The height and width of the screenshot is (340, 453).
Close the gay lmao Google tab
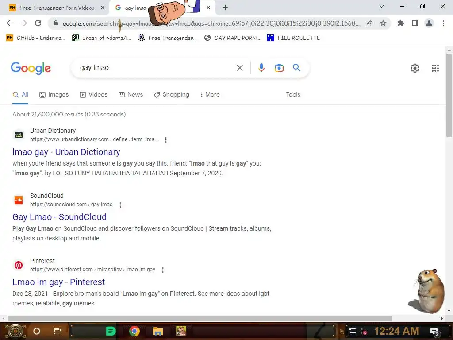click(208, 8)
